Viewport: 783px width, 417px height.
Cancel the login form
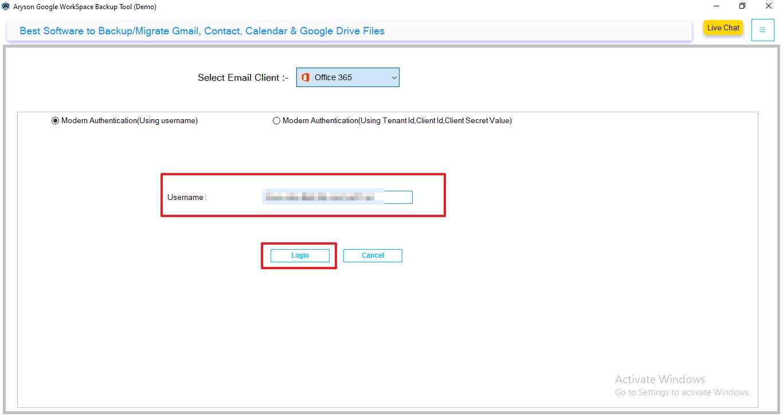[373, 255]
